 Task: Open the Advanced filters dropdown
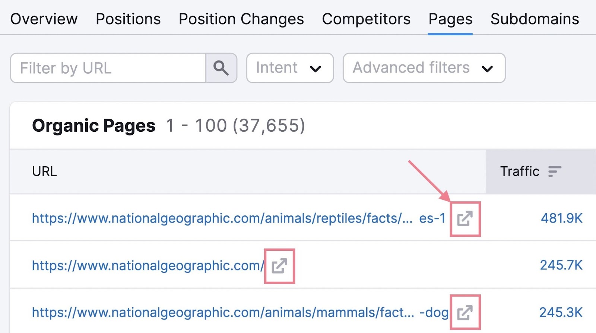pos(423,68)
